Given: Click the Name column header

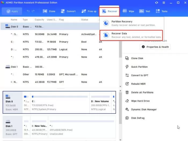Looking at the screenshot, I should click(14, 20).
